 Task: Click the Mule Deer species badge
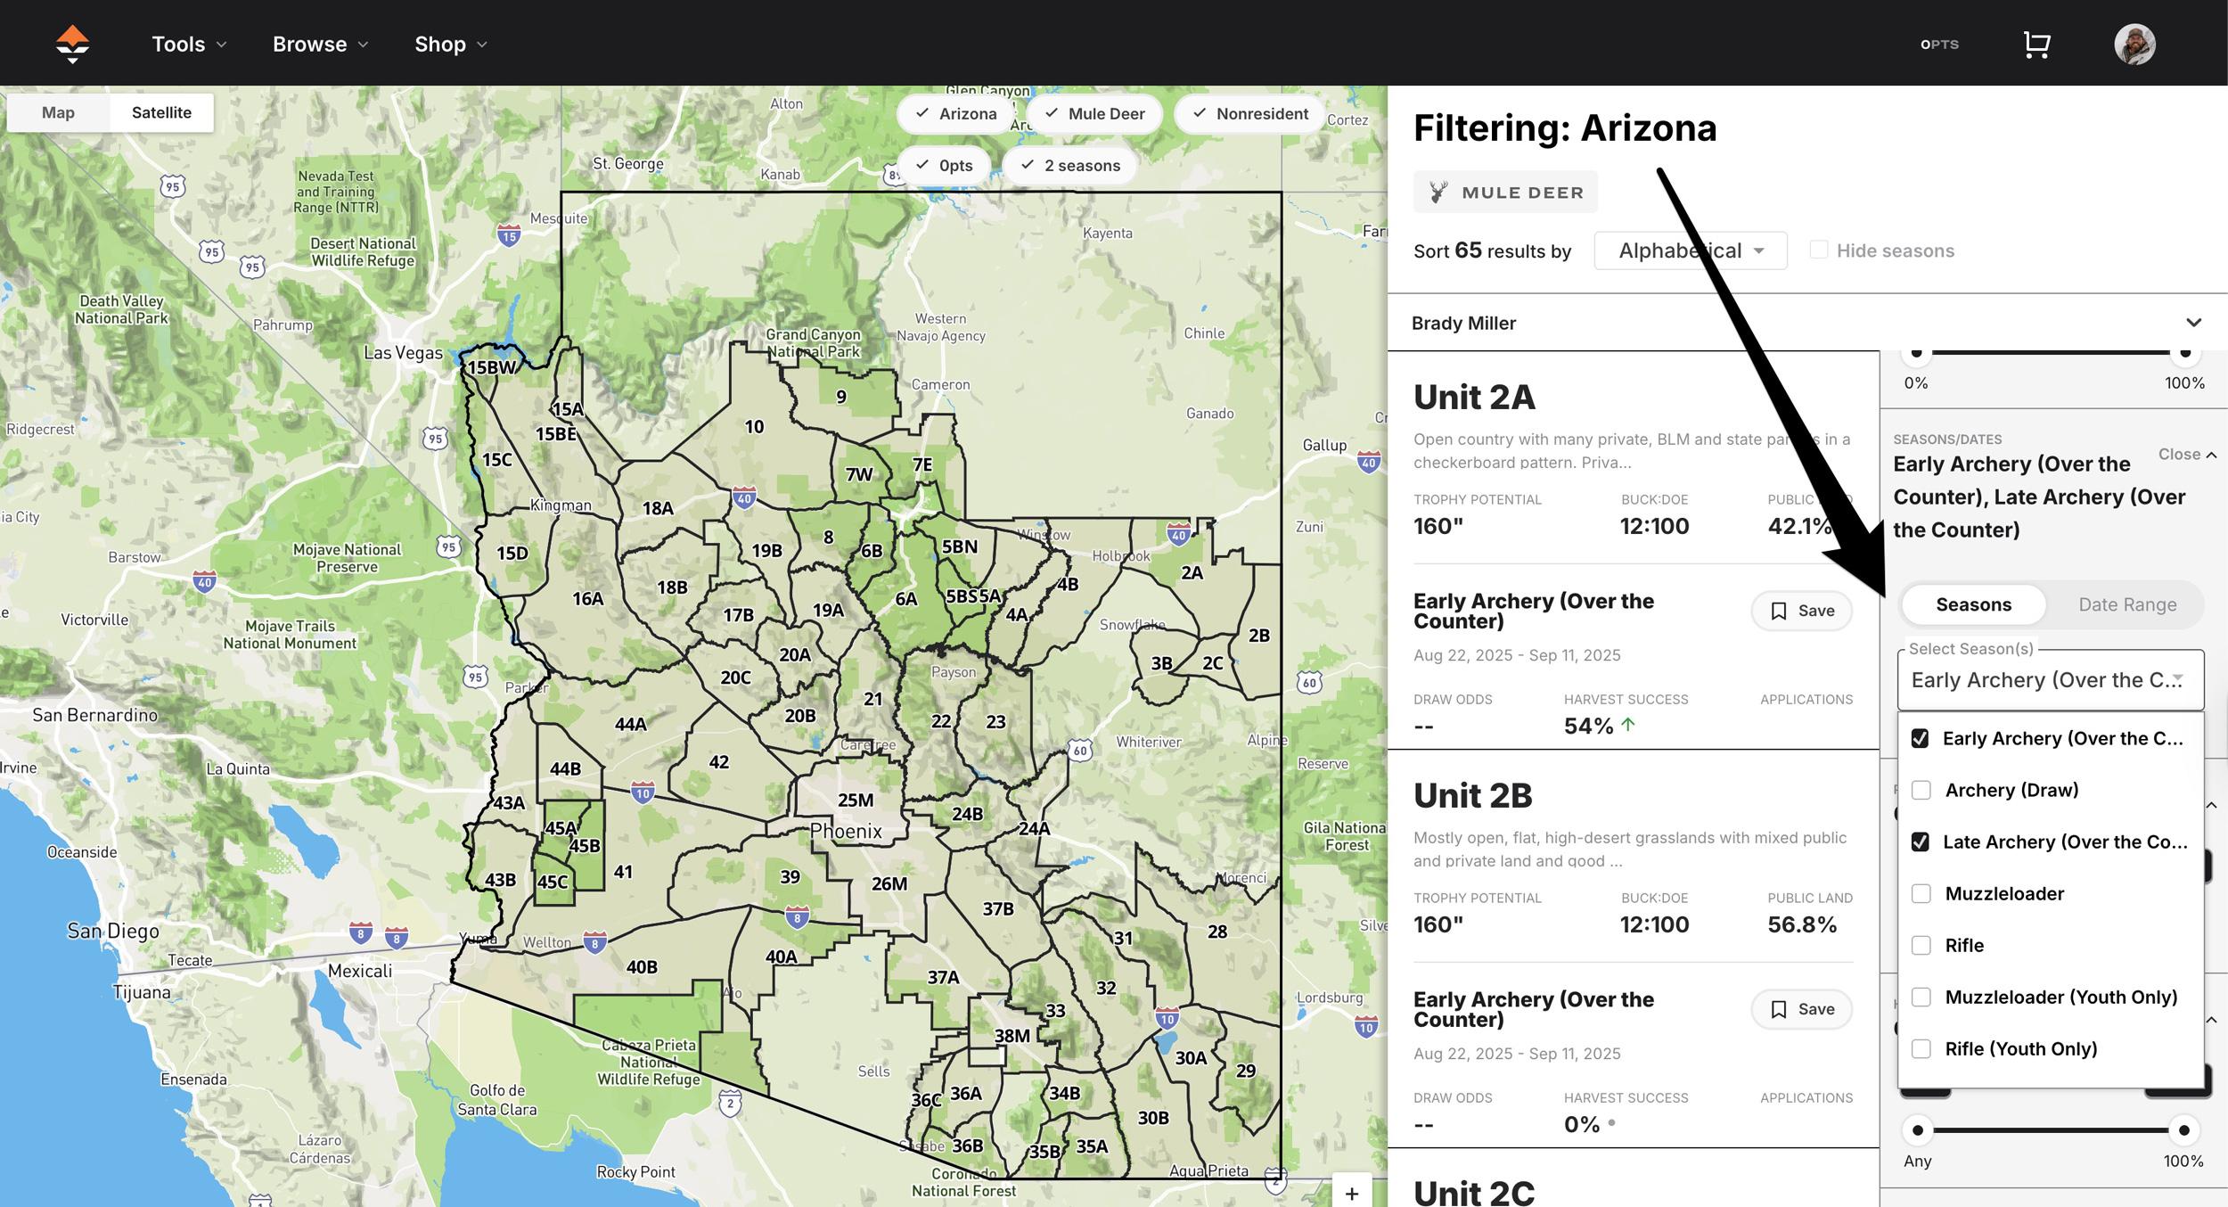point(1505,191)
